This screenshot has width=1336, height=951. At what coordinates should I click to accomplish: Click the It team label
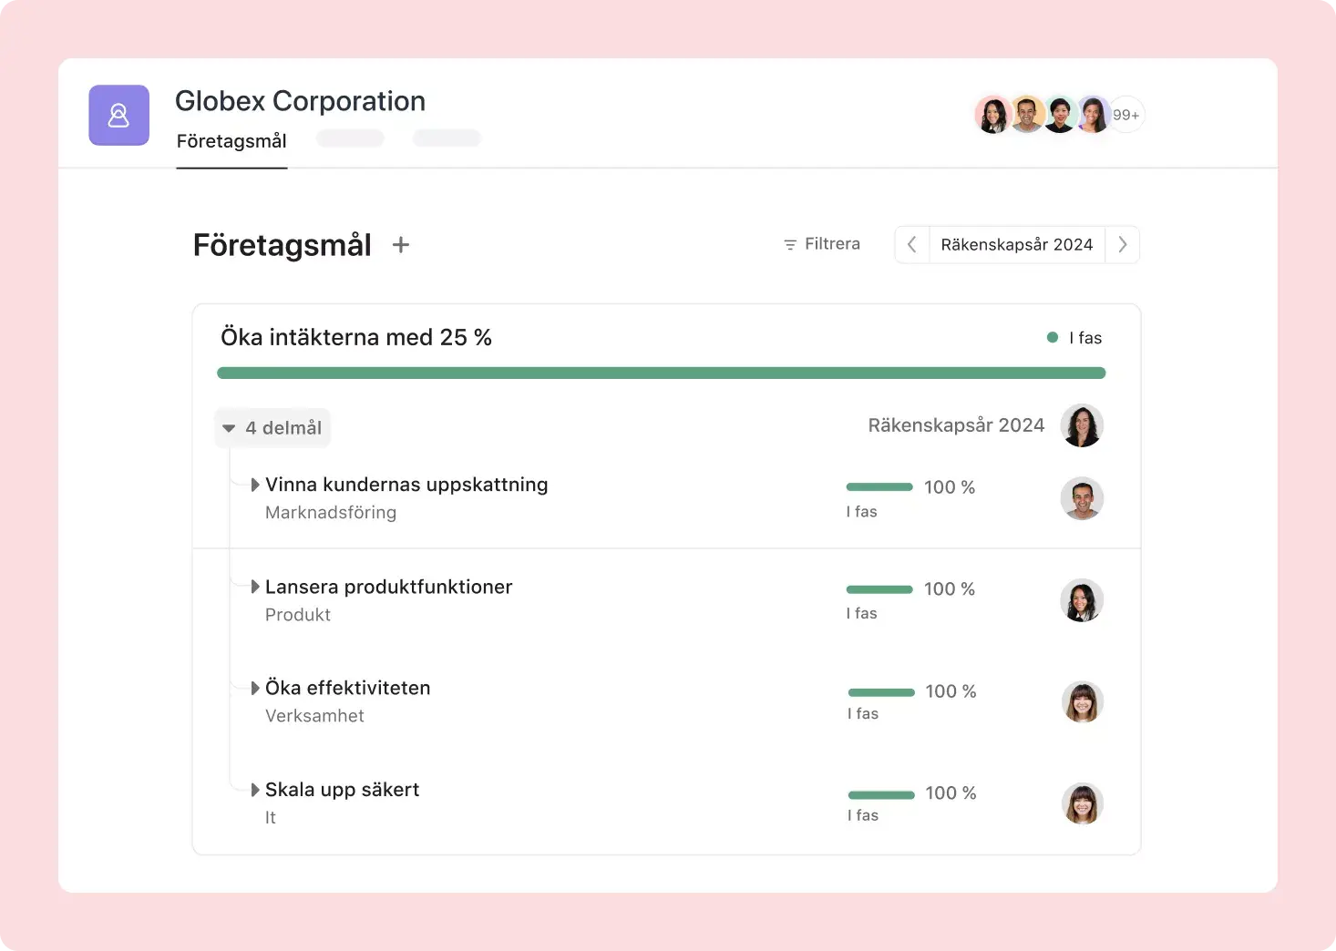click(271, 818)
